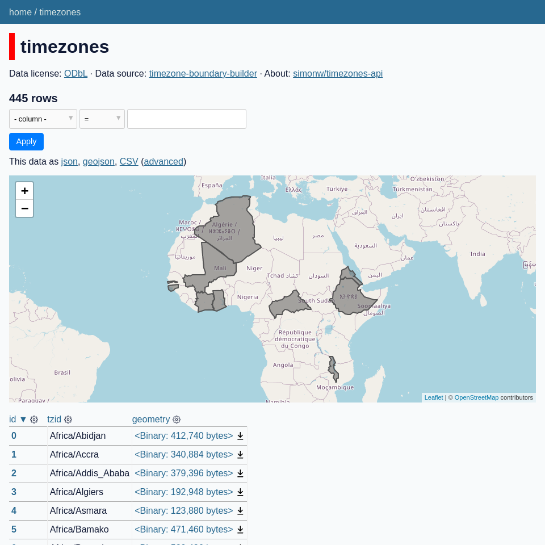Click the Africa/Abidjan cell
Screen dimensions: 545x545
(89, 436)
